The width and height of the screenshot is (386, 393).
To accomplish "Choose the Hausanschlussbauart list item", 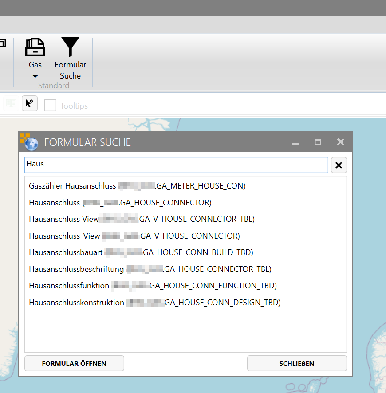I will [141, 252].
